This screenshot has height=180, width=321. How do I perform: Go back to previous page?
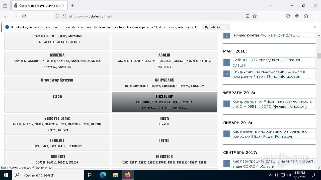coord(6,16)
